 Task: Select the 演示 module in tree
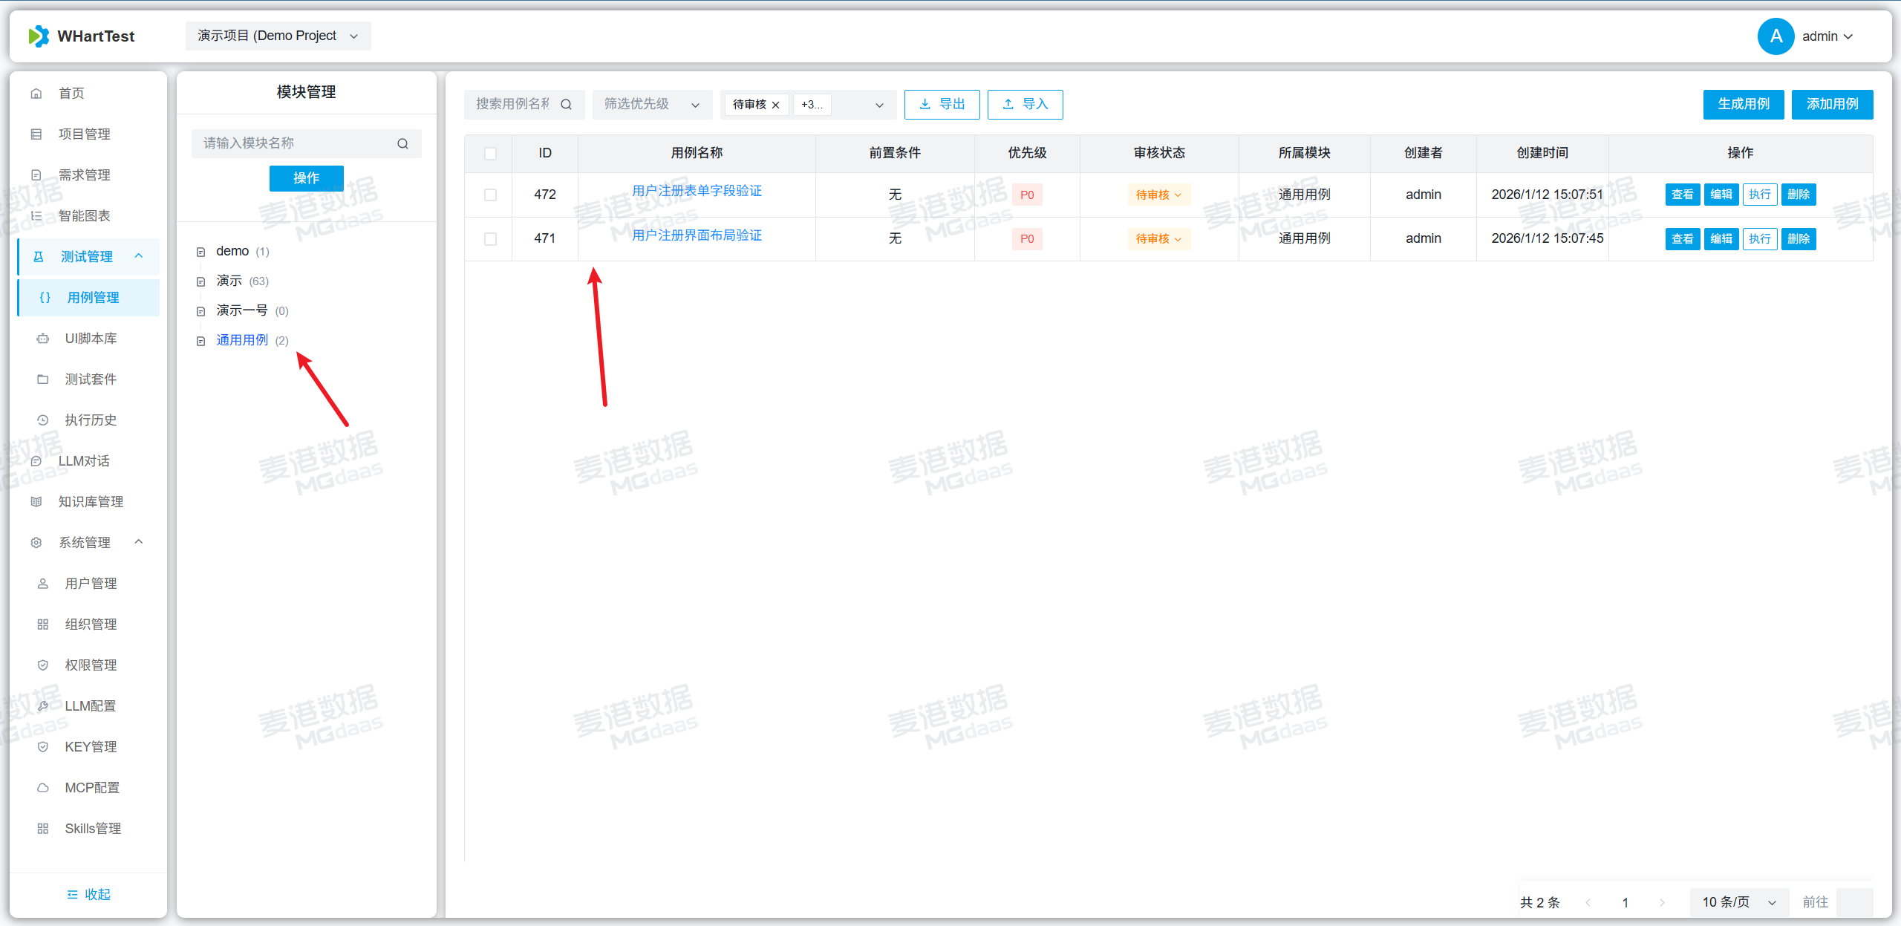[x=229, y=281]
